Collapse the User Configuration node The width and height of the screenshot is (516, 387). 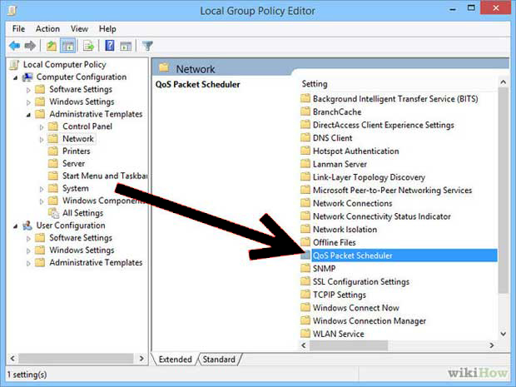coord(16,226)
